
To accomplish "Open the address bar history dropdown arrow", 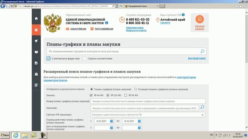I will 116,6.
